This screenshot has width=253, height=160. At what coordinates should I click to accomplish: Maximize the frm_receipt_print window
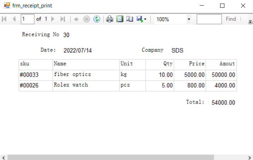pyautogui.click(x=222, y=6)
